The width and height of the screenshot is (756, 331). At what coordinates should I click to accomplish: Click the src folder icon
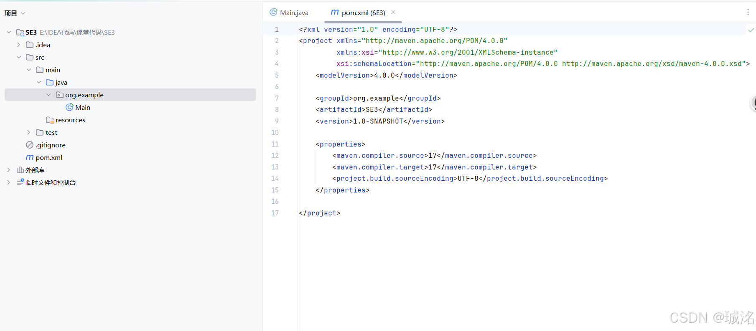(30, 57)
